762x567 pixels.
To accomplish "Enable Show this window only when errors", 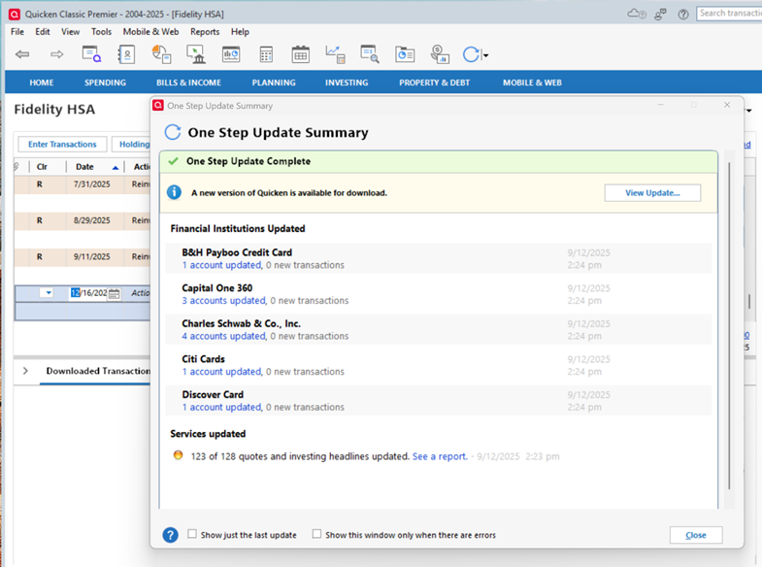I will [x=316, y=534].
